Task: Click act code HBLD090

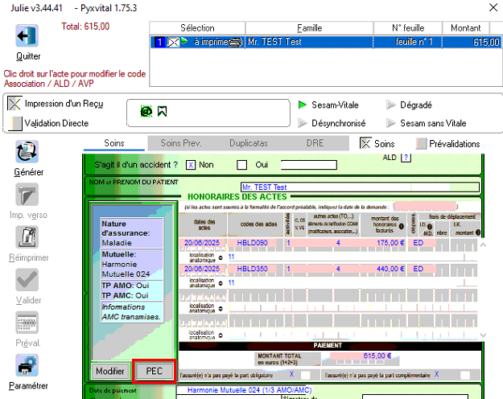Action: pyautogui.click(x=252, y=243)
